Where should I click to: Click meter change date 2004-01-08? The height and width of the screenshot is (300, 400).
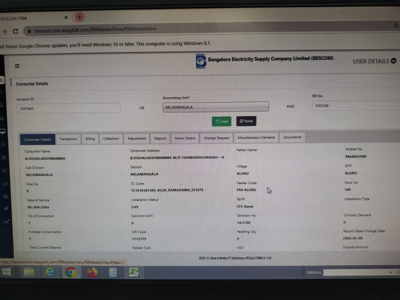click(x=352, y=238)
